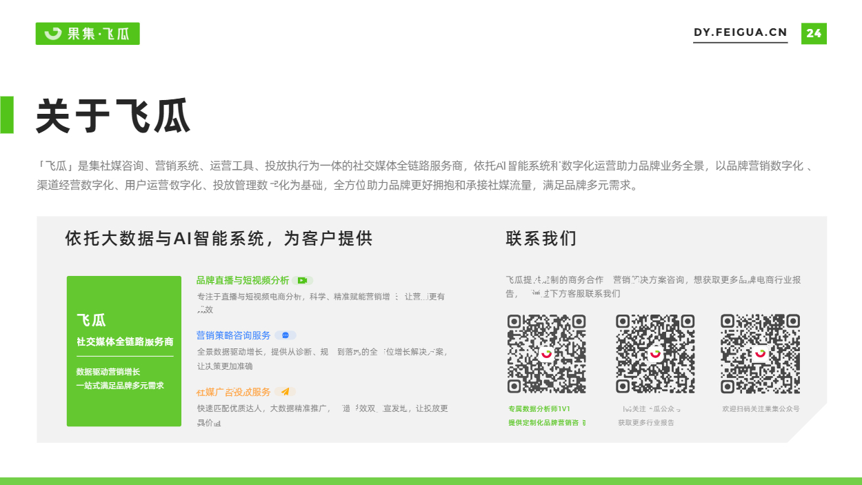The height and width of the screenshot is (485, 862).
Task: Click the page number 24 badge
Action: point(814,33)
